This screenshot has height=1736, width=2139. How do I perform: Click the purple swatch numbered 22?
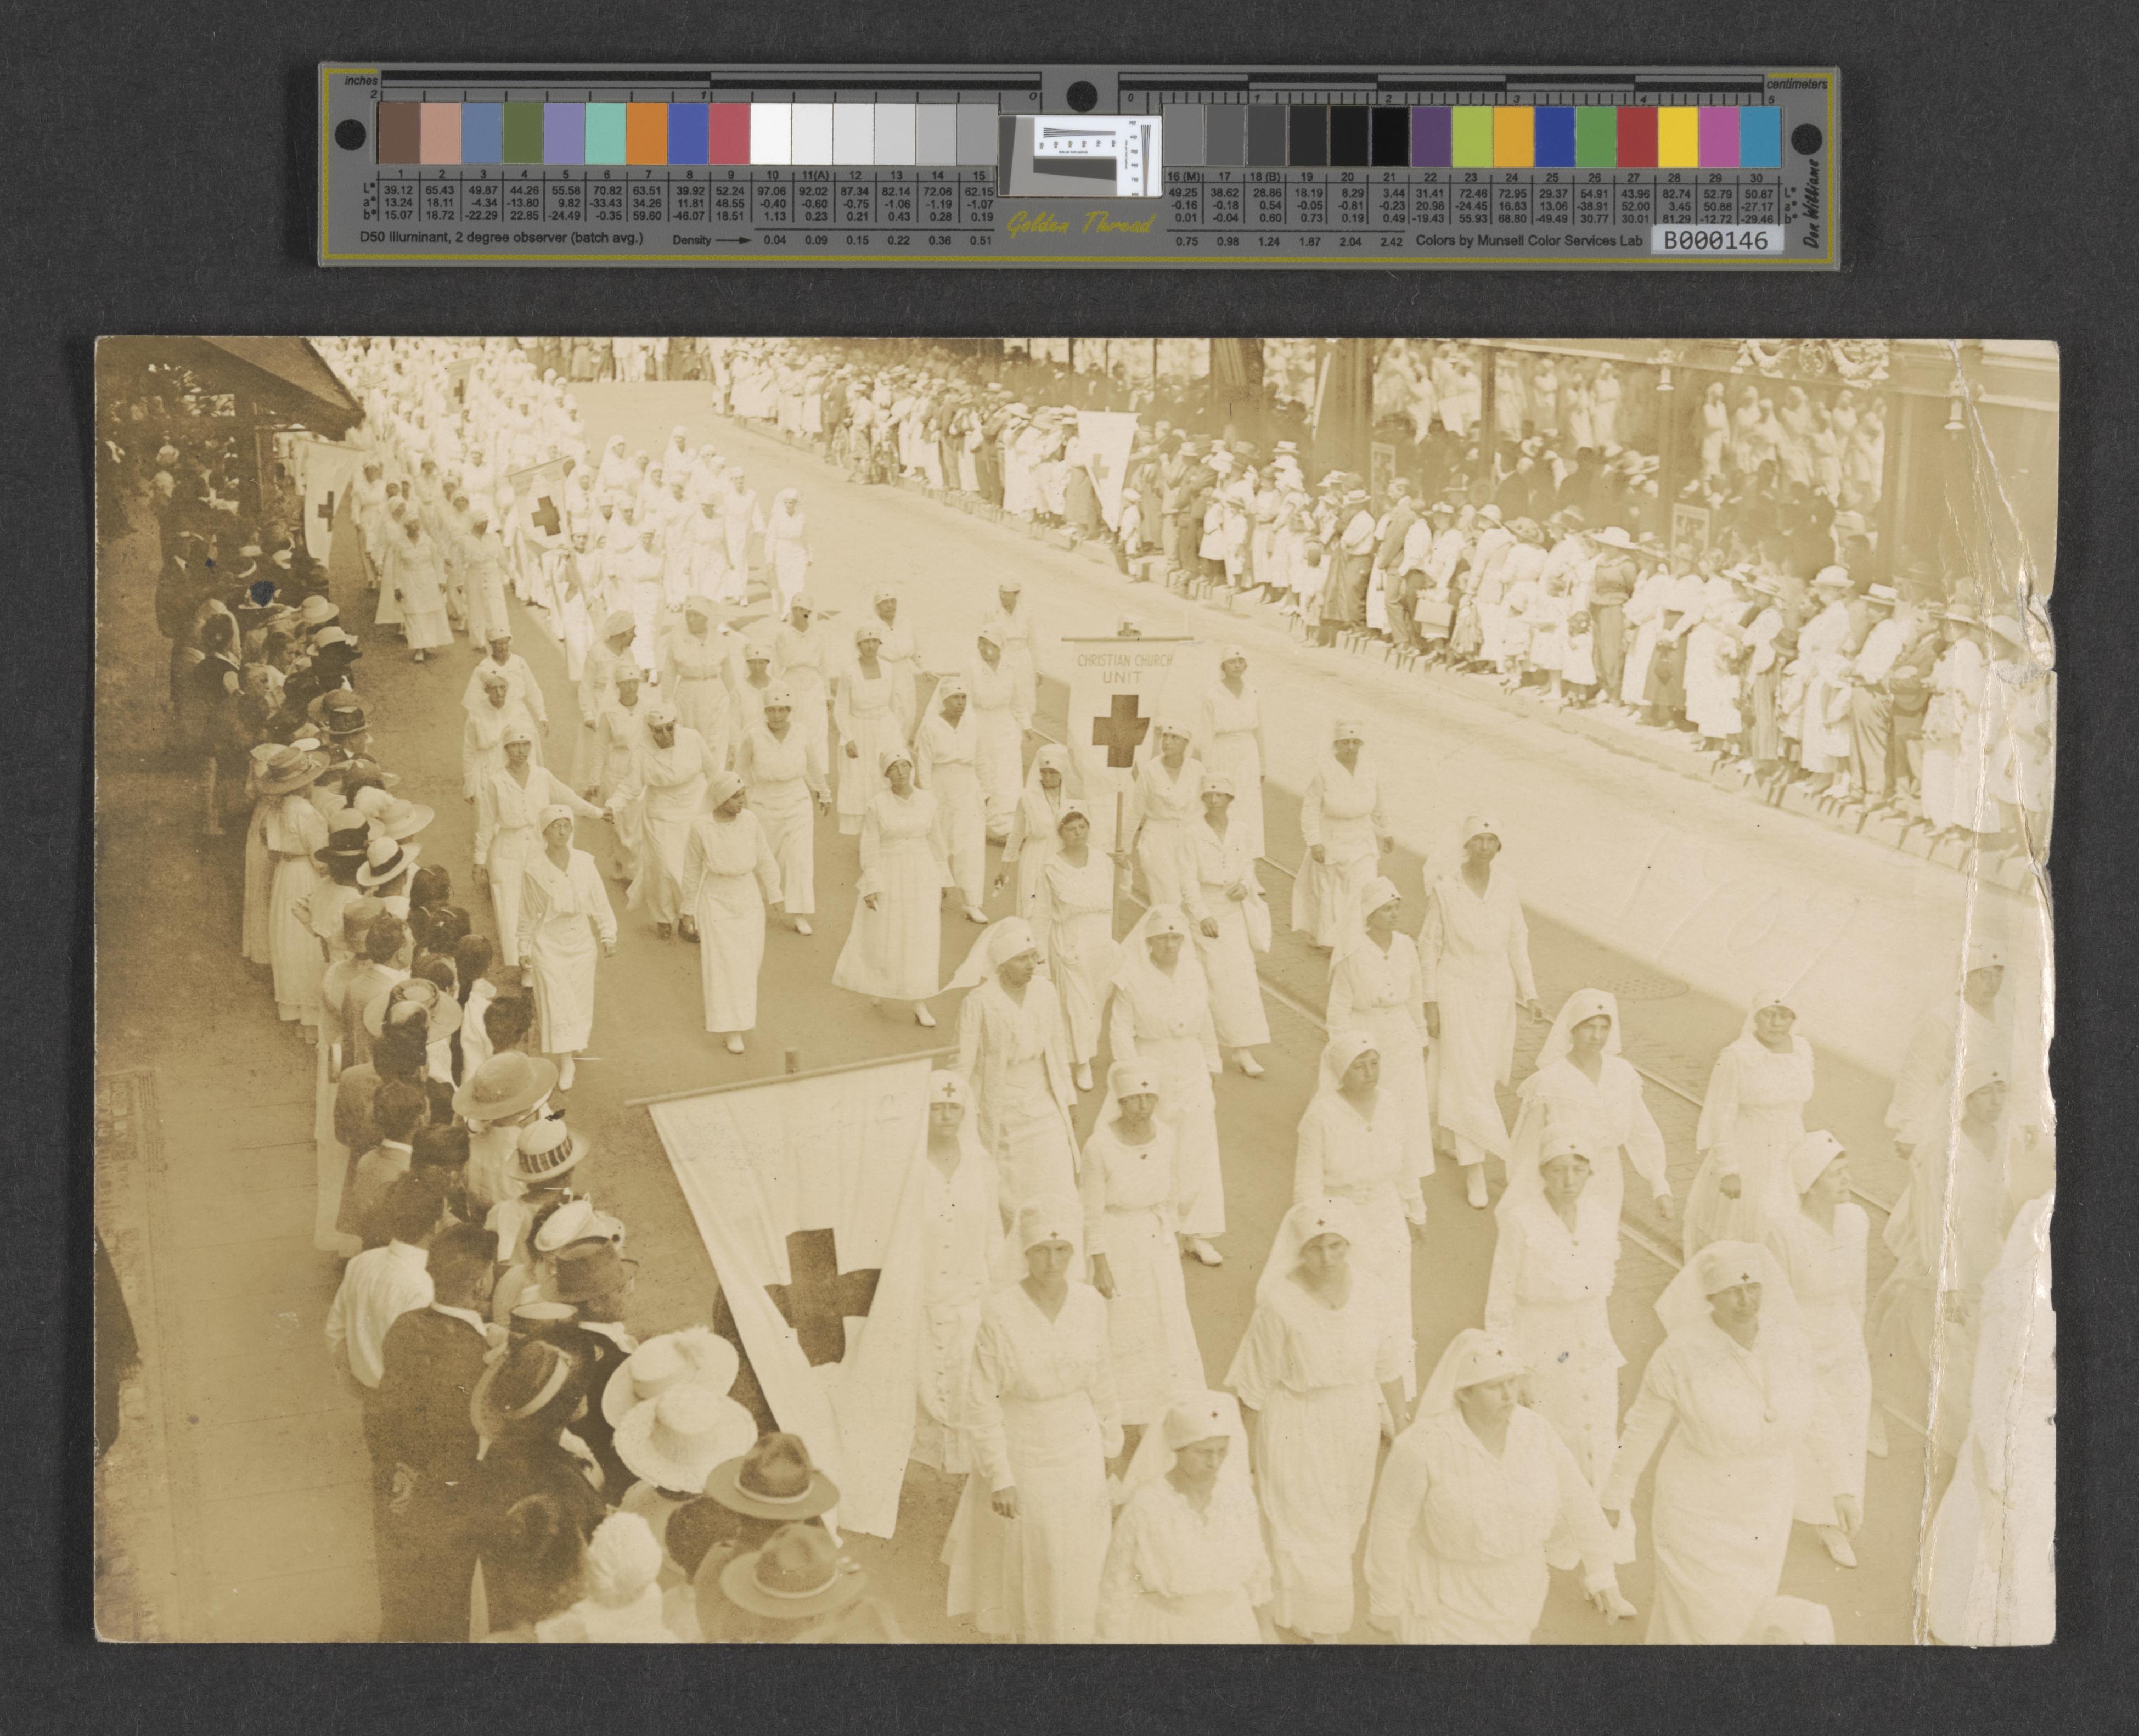[x=1431, y=135]
